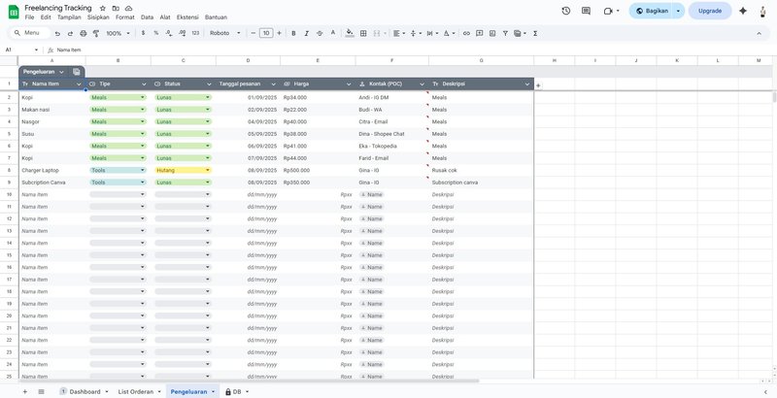The height and width of the screenshot is (398, 777).
Task: Open the text color picker
Action: coord(333,33)
